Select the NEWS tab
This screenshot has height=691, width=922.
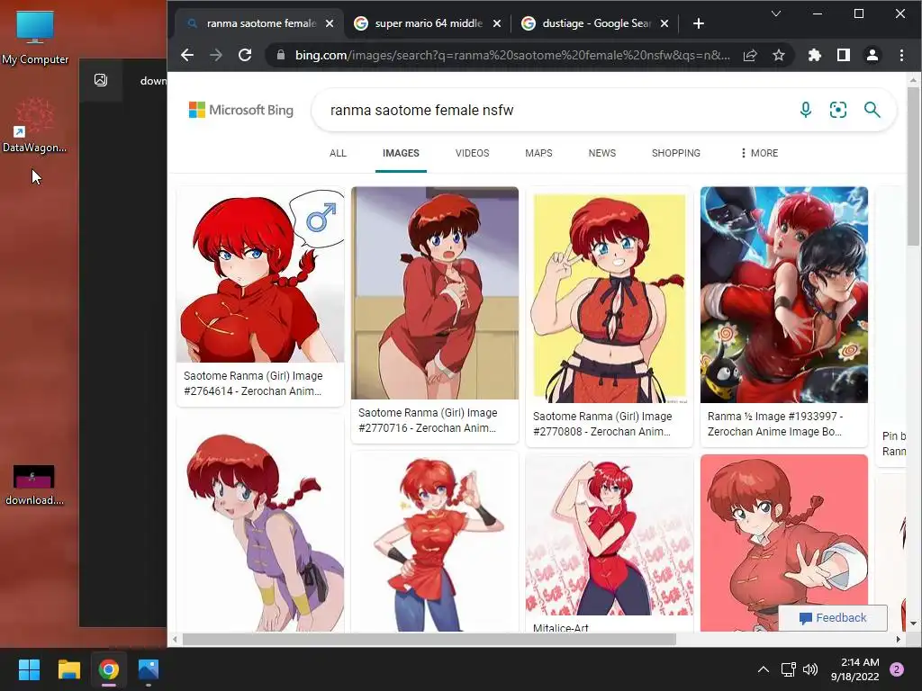coord(602,153)
